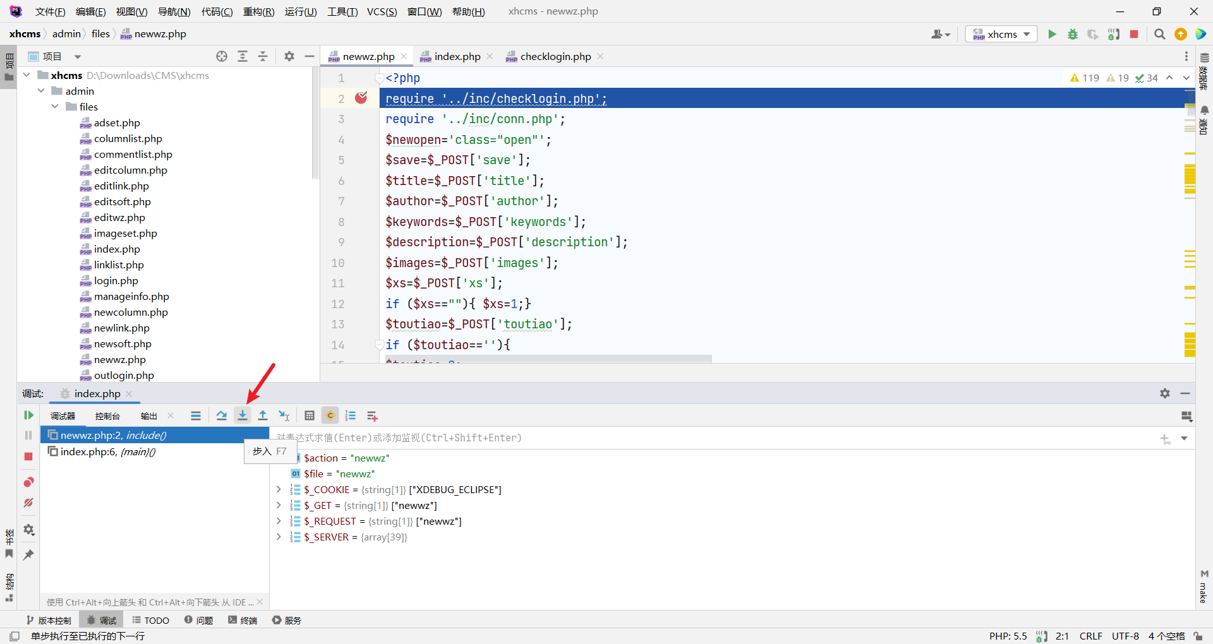This screenshot has width=1213, height=644.
Task: Click the add-watch icon in debug toolbar
Action: point(372,415)
